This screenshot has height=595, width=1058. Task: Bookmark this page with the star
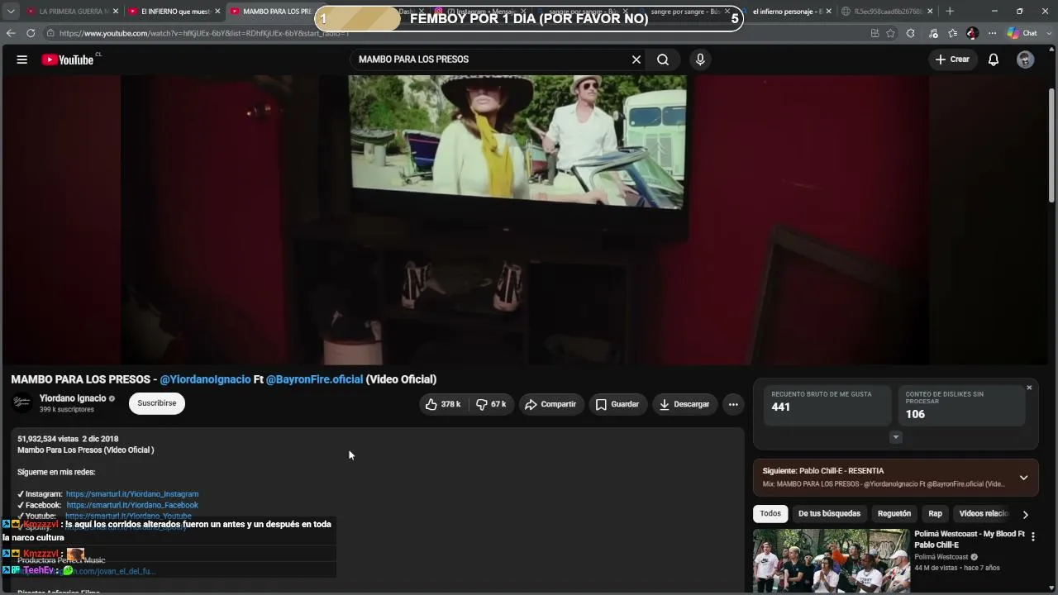click(x=890, y=33)
